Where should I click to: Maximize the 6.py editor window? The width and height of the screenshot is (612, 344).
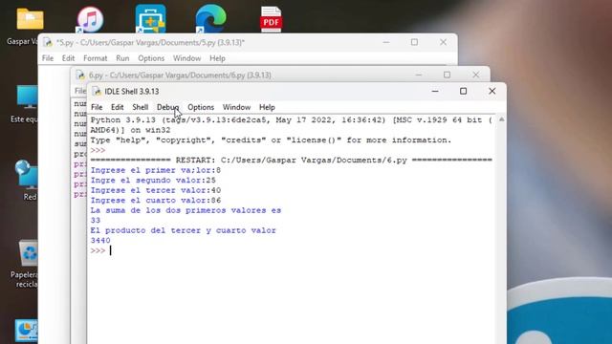(x=447, y=75)
